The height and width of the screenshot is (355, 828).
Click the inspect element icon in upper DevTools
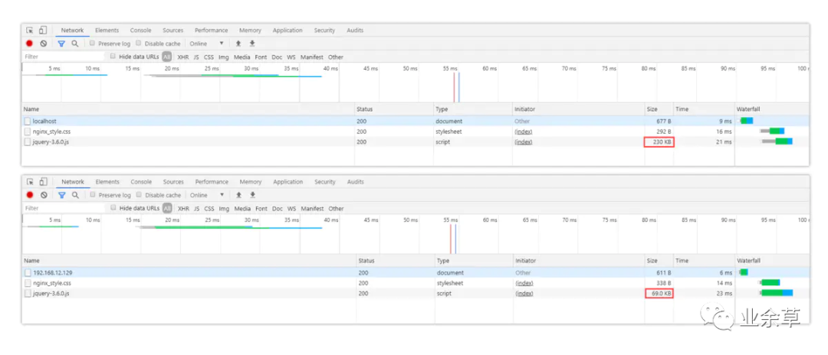(x=30, y=31)
